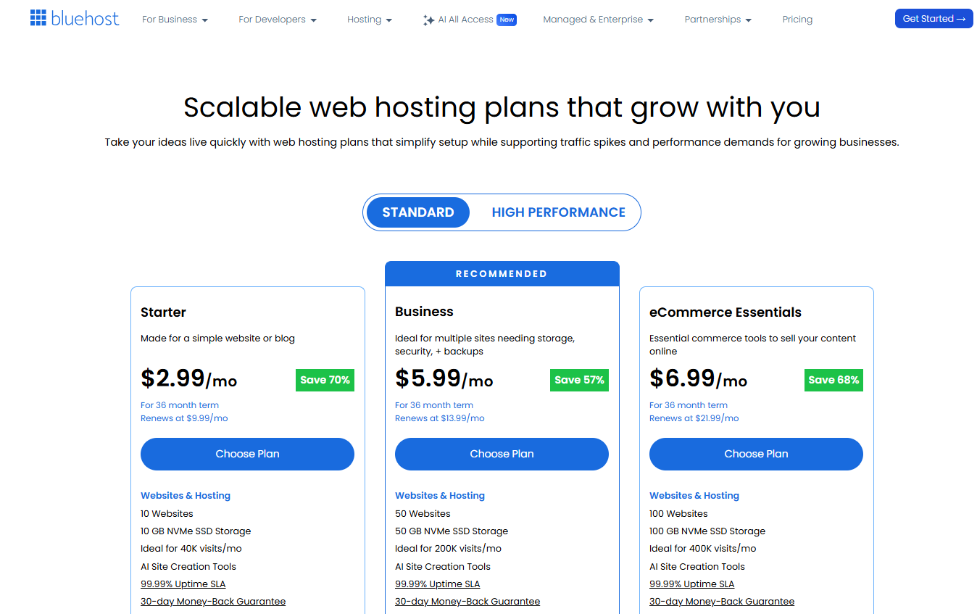The height and width of the screenshot is (614, 977).
Task: Choose Plan for the Starter tier
Action: point(247,454)
